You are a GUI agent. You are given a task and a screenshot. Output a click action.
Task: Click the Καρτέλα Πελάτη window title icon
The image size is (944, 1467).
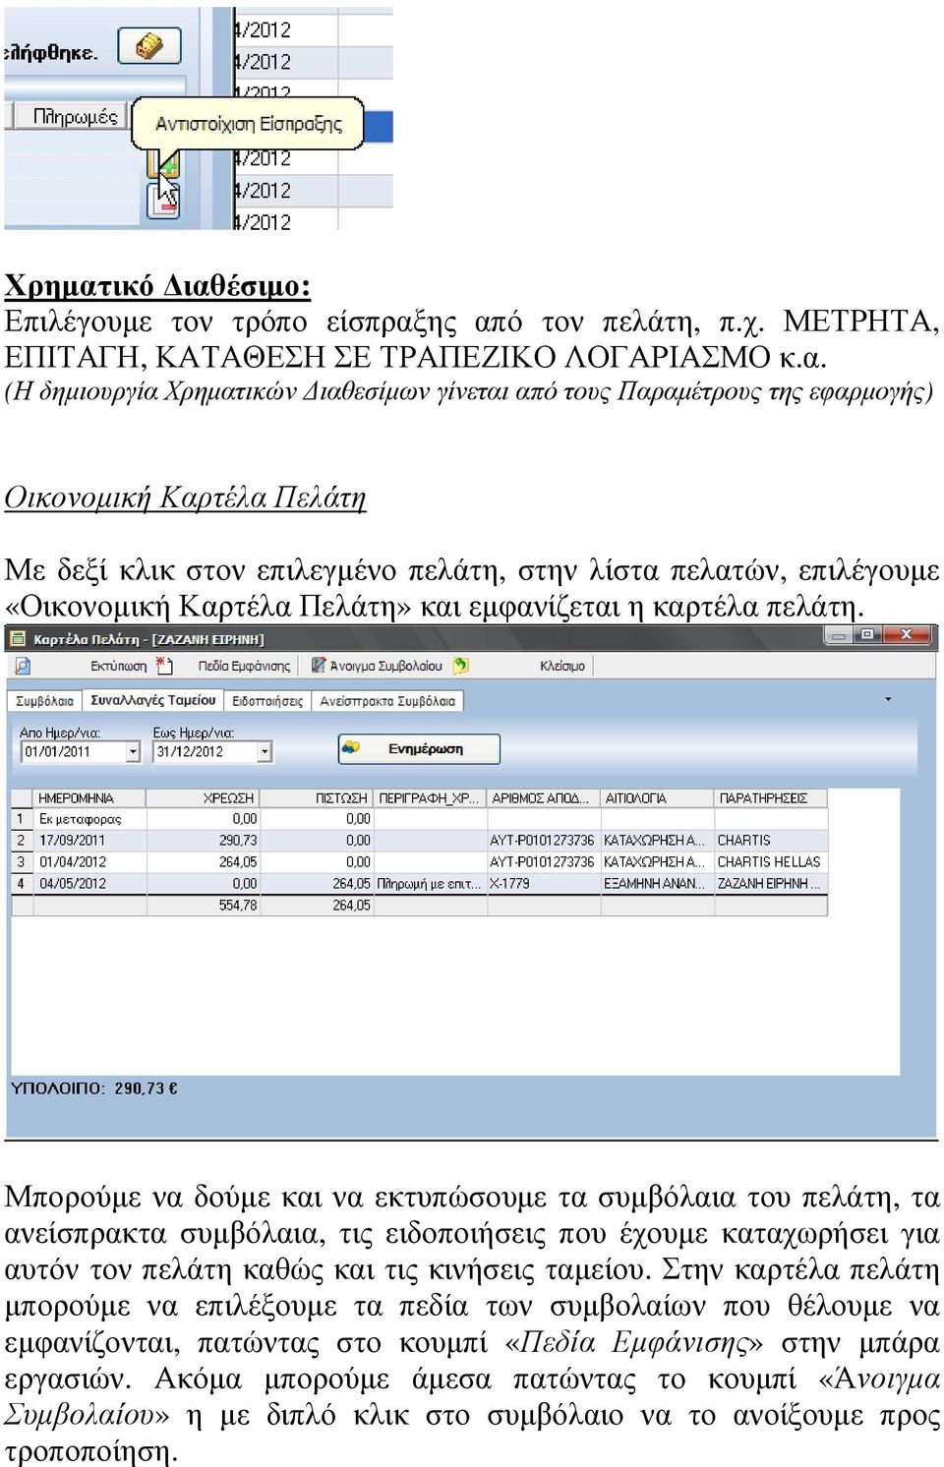click(16, 639)
